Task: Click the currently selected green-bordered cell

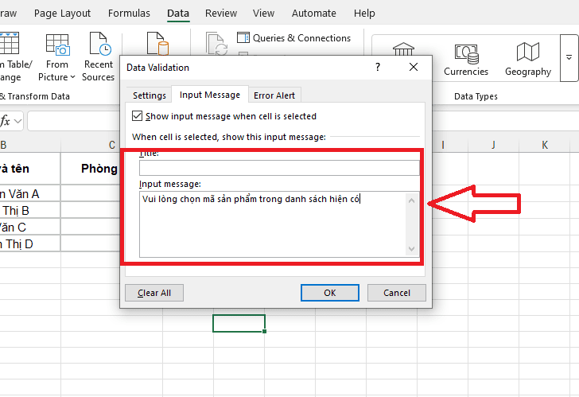Action: click(x=239, y=323)
